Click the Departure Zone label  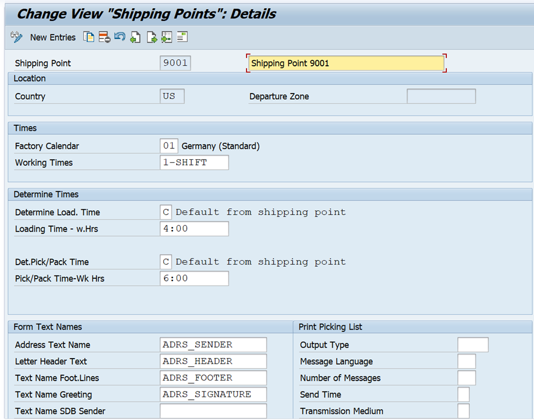279,96
